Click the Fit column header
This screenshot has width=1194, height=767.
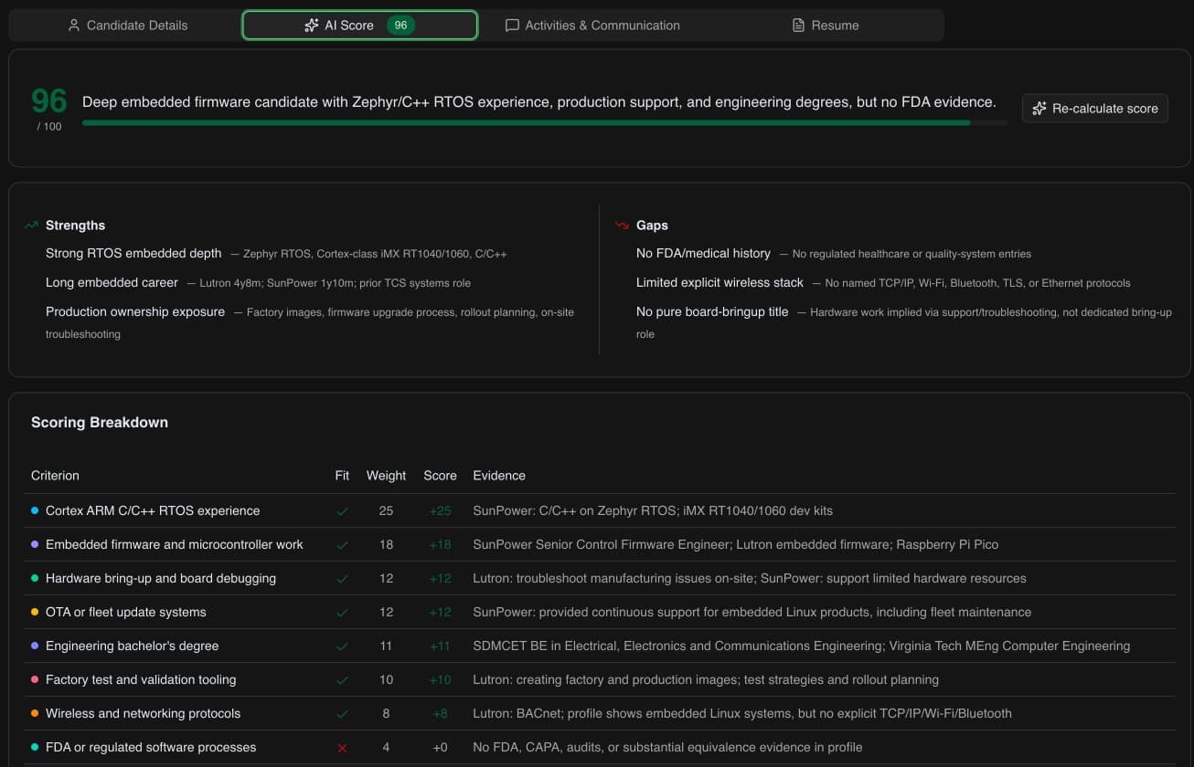pyautogui.click(x=342, y=476)
